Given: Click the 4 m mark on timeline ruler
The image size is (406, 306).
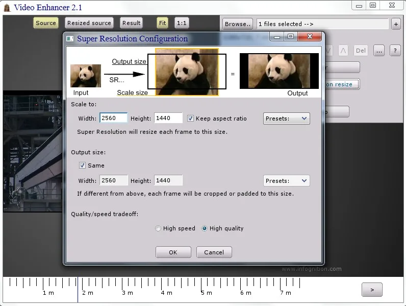Looking at the screenshot, I should 166,293.
